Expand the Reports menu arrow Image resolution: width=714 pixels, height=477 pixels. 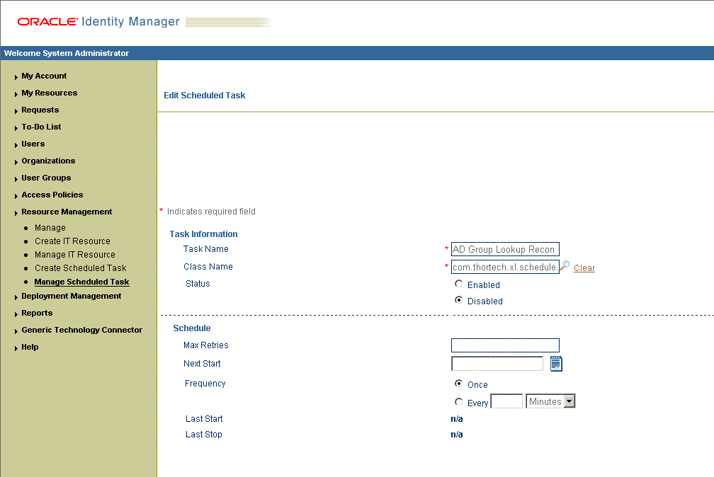click(x=16, y=314)
